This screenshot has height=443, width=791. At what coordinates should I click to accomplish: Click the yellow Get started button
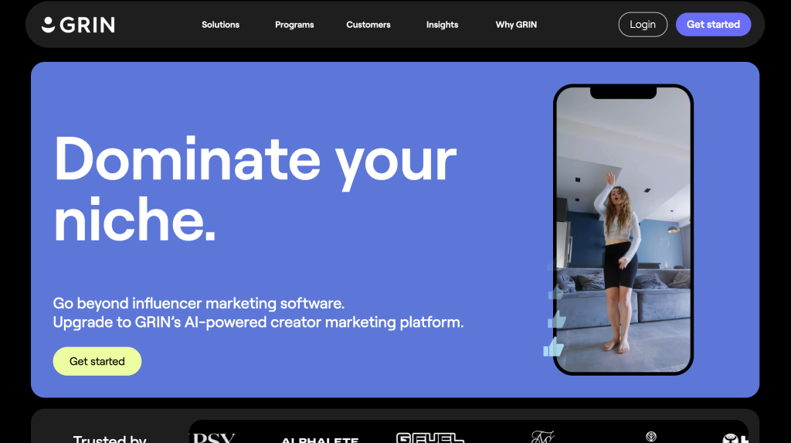pyautogui.click(x=97, y=361)
